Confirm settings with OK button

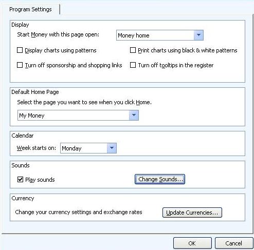pos(192,243)
